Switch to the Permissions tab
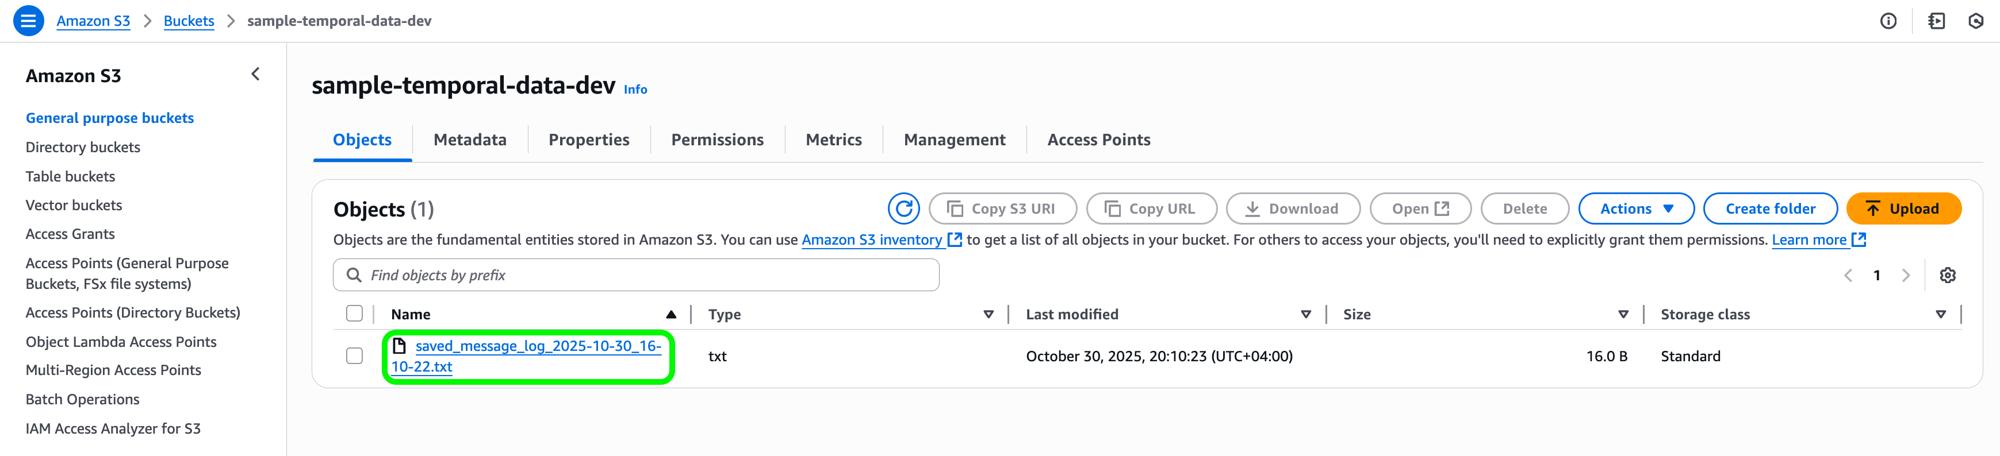Viewport: 2000px width, 456px height. (x=717, y=140)
